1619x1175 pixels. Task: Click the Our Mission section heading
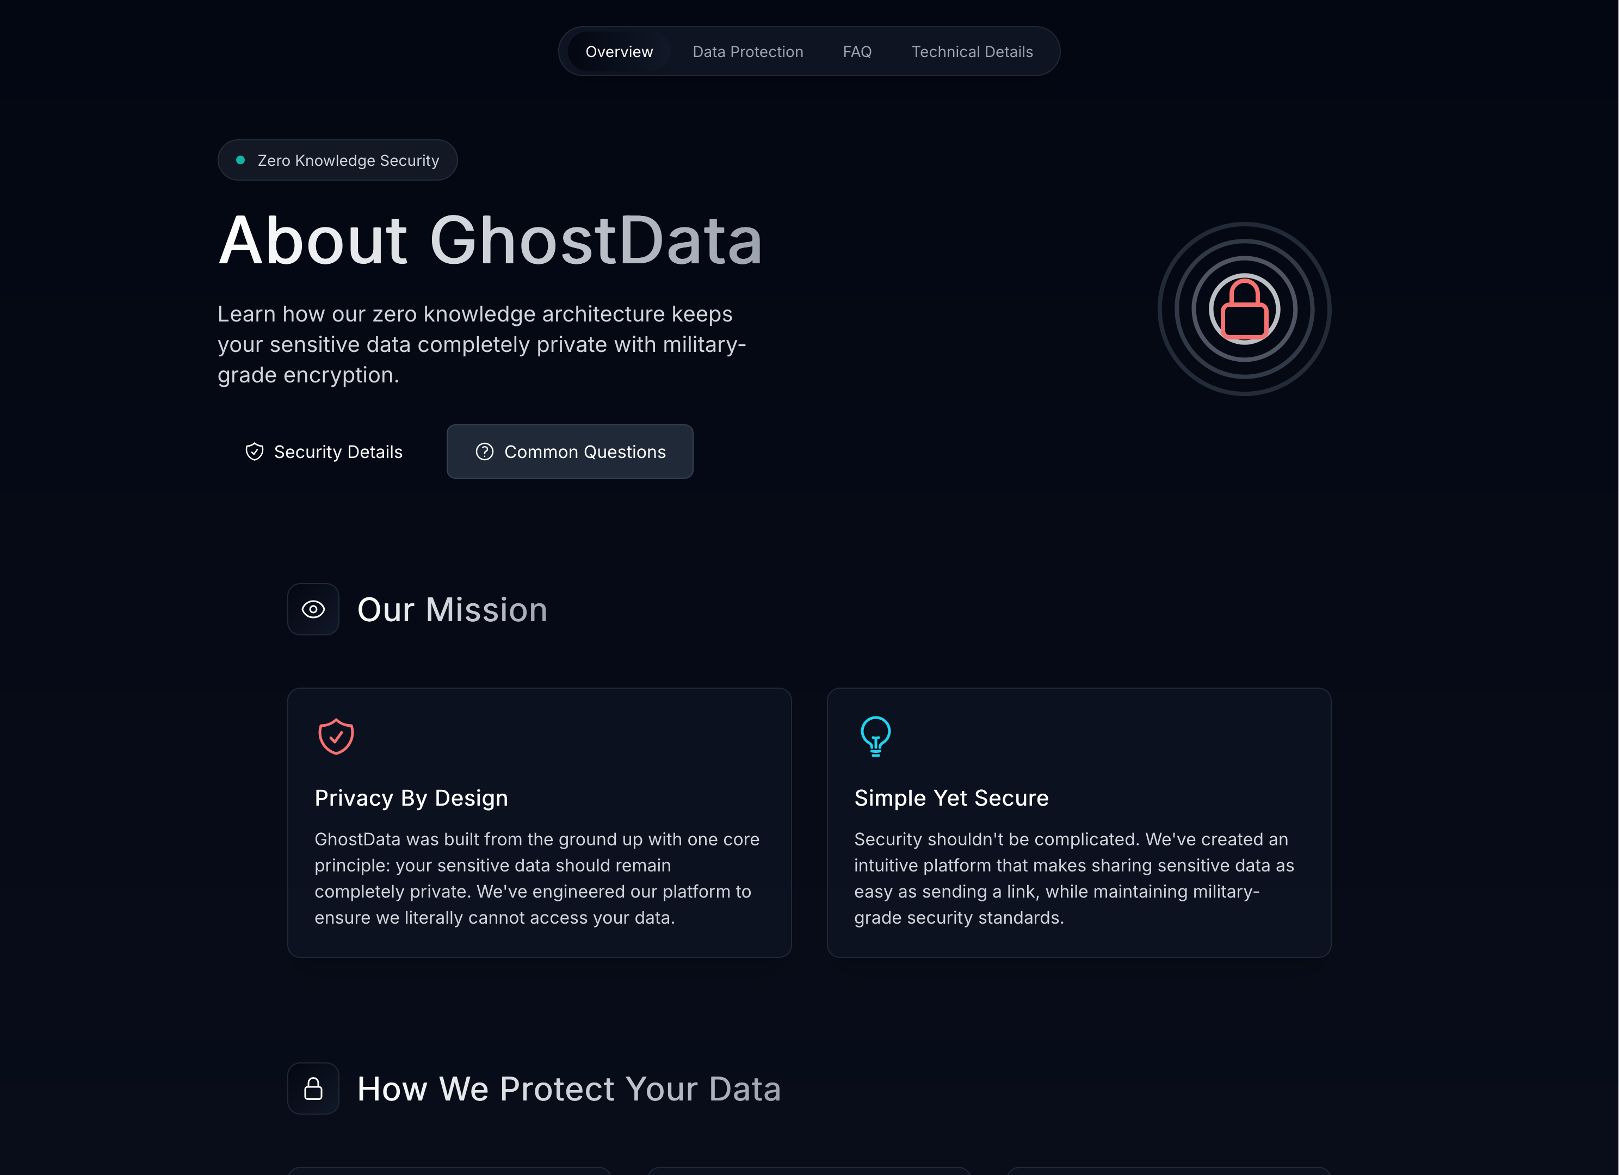[x=452, y=610]
